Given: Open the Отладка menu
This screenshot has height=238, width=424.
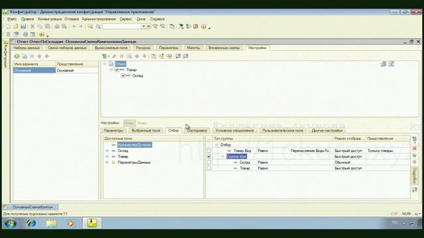Looking at the screenshot, I should point(72,19).
